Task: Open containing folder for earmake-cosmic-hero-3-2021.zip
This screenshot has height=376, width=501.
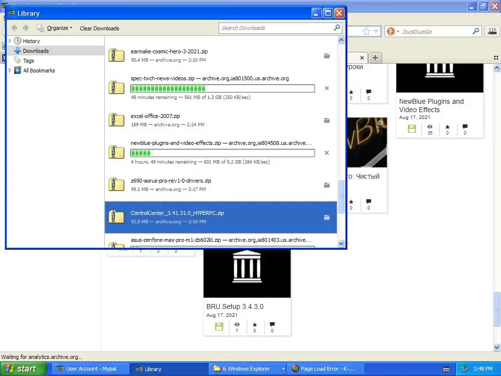Action: point(326,56)
